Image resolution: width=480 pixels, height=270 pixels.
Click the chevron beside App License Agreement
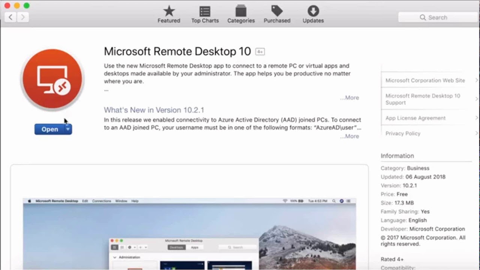476,118
